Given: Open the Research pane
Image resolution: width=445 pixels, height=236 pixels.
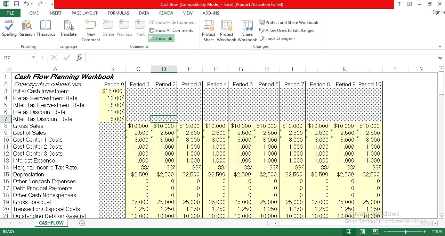Looking at the screenshot, I should coord(26,29).
